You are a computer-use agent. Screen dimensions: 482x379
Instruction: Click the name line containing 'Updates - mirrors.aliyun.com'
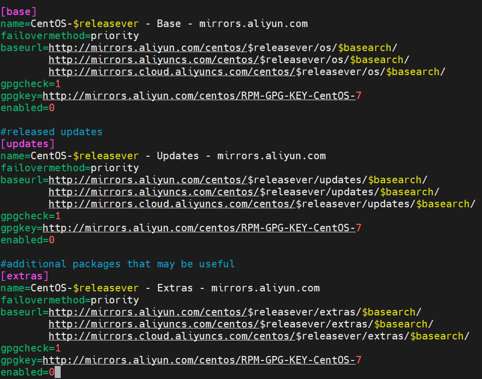163,156
